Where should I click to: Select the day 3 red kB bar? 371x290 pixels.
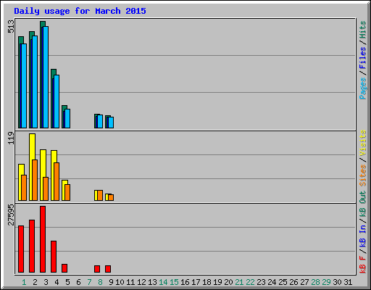[43, 239]
